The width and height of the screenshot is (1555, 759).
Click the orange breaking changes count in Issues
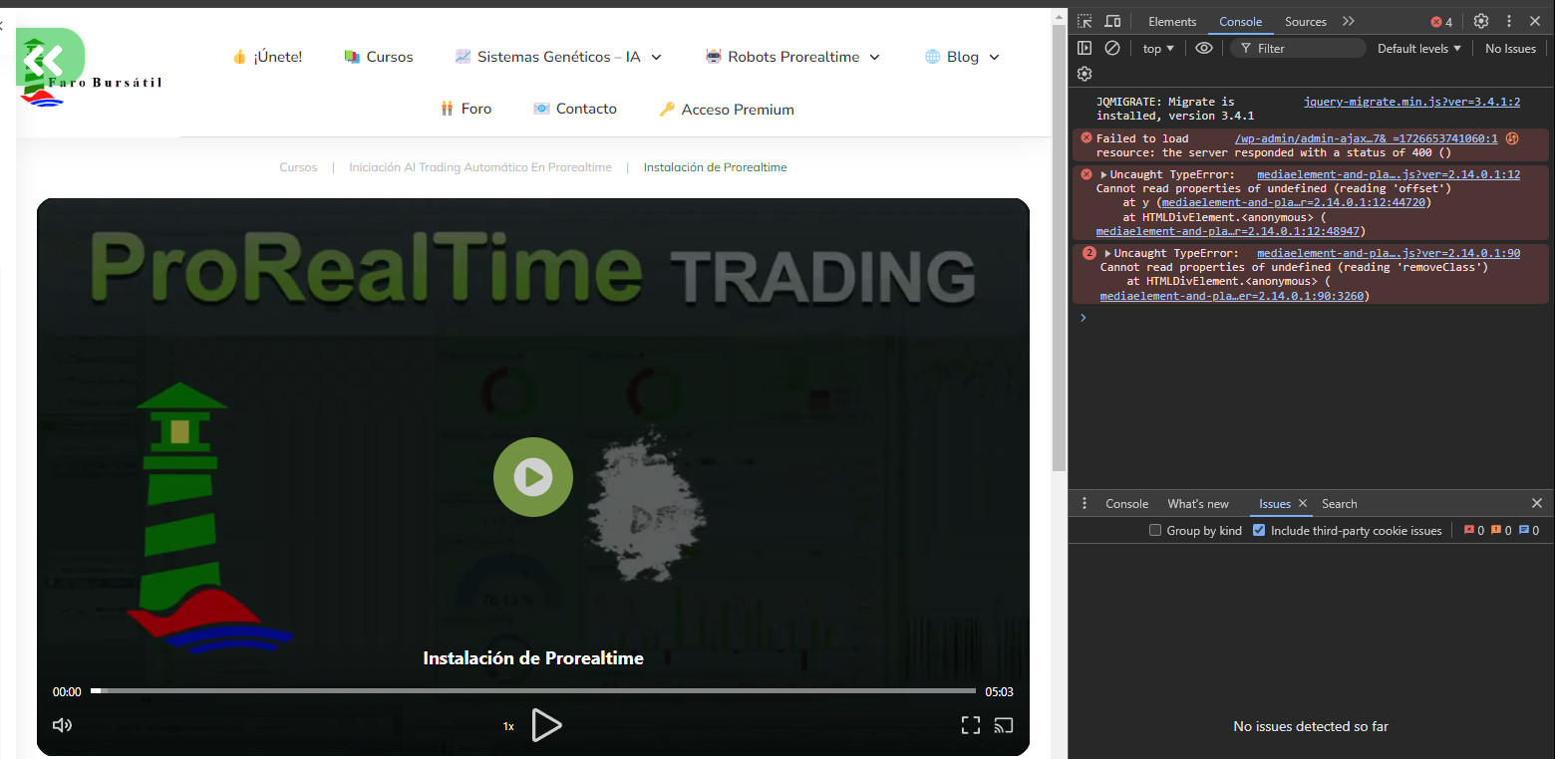pyautogui.click(x=1501, y=530)
